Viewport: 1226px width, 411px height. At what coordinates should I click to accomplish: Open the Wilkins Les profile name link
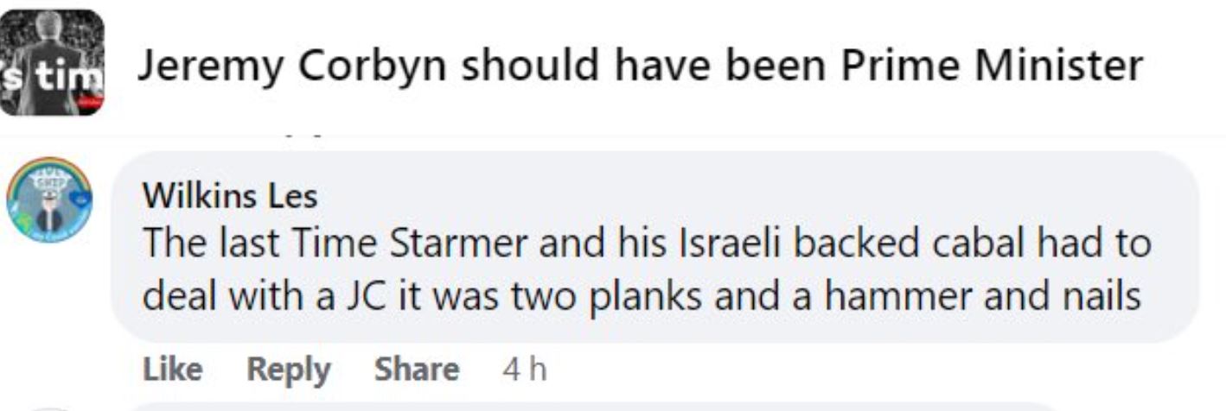pos(230,197)
